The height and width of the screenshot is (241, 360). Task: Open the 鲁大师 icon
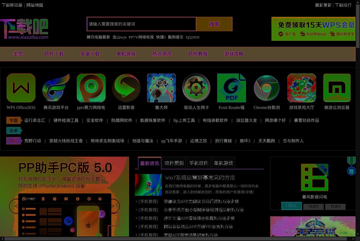(x=161, y=88)
